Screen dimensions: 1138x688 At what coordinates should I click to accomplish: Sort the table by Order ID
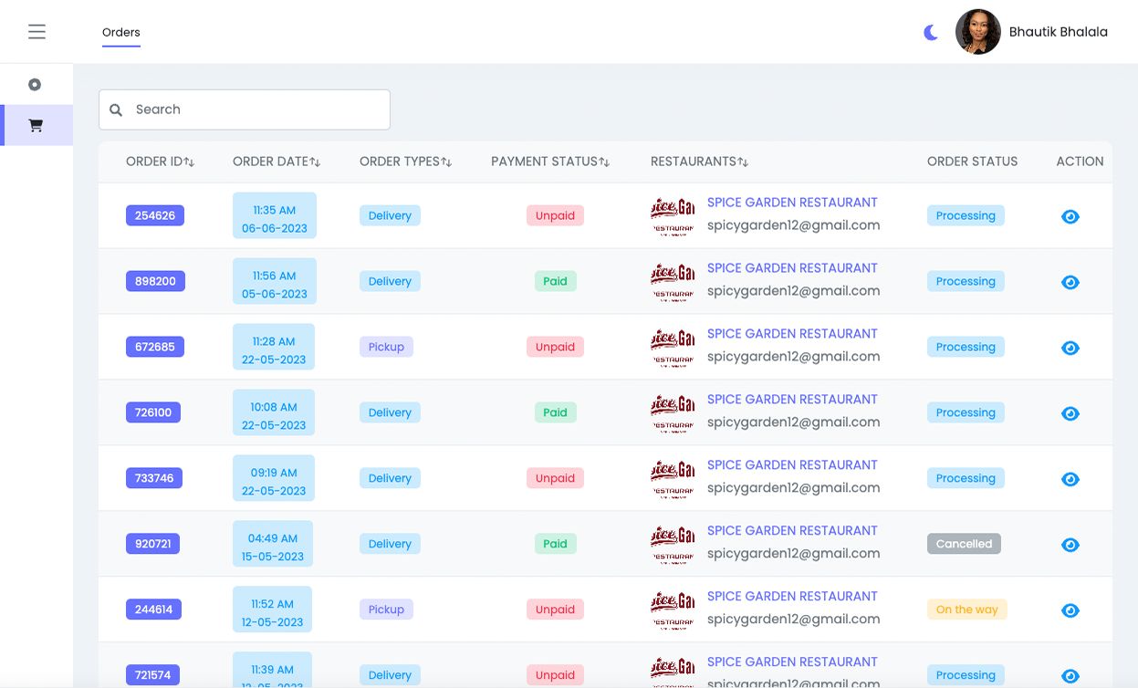click(161, 162)
